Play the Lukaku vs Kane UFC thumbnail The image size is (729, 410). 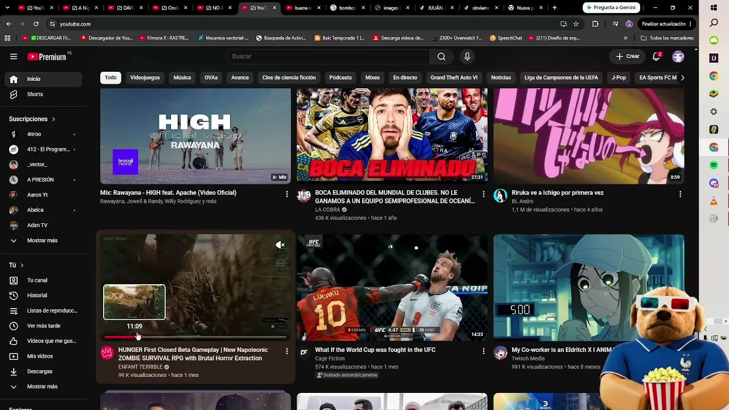[392, 288]
